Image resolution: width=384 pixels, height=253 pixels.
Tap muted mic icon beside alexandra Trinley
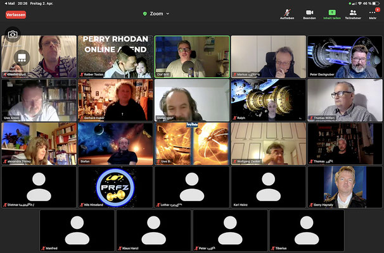click(x=5, y=161)
